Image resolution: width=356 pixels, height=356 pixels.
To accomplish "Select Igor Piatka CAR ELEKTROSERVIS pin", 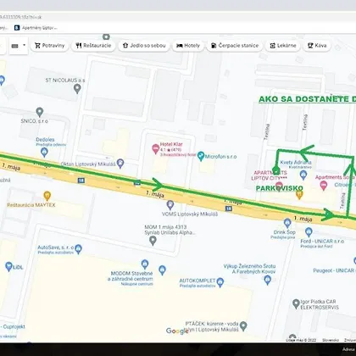I will click(296, 304).
